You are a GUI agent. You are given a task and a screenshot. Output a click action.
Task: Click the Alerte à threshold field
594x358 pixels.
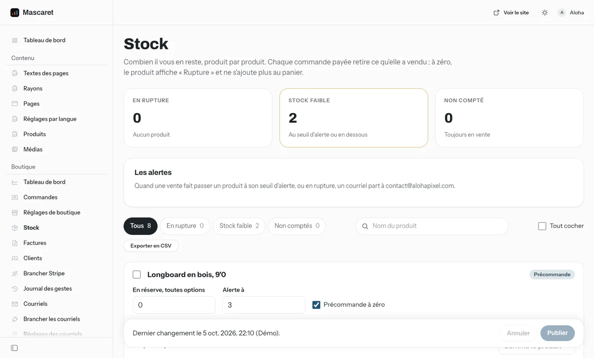coord(264,305)
